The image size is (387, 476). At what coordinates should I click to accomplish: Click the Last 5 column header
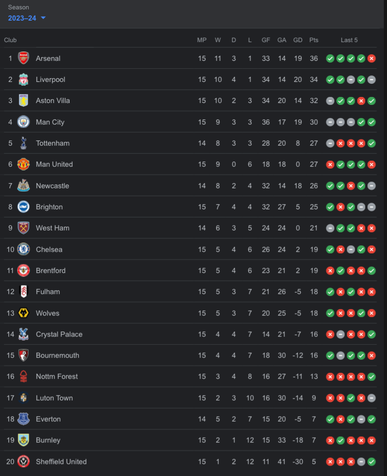[349, 40]
